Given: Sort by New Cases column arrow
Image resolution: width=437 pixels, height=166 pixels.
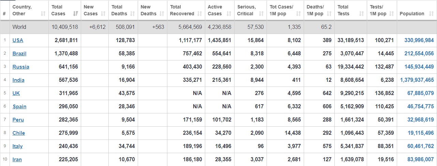Looking at the screenshot, I should pyautogui.click(x=103, y=14).
